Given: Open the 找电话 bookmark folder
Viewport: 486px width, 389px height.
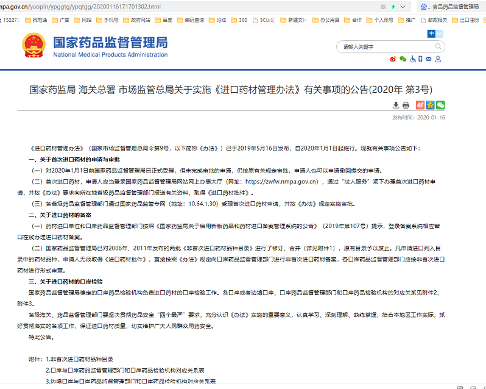Looking at the screenshot, I should (x=36, y=20).
